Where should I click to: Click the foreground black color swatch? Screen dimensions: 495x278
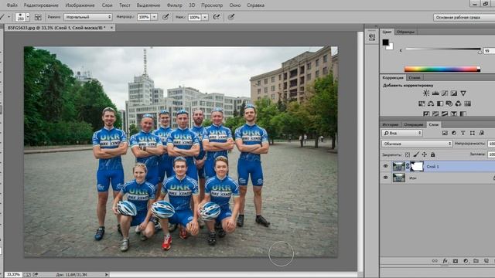click(x=385, y=42)
